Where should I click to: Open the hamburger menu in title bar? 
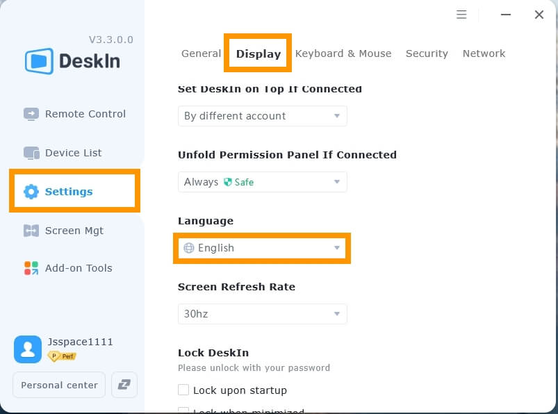(461, 15)
